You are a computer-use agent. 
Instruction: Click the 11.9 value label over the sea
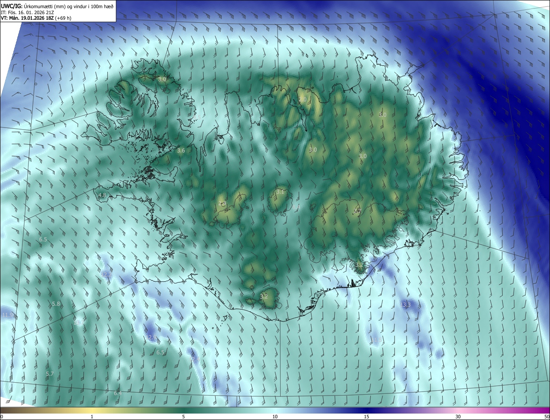coord(7,315)
